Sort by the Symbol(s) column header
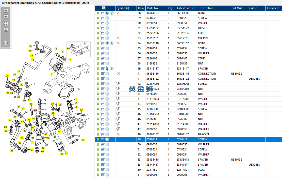This screenshot has height=178, width=282. (x=126, y=8)
